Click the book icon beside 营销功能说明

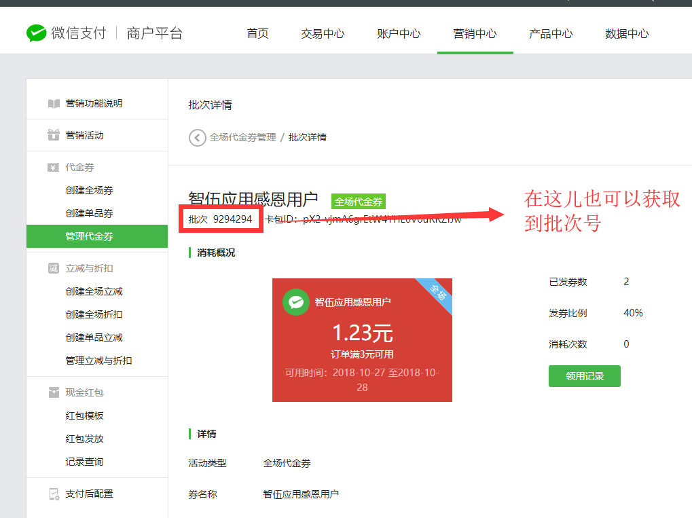(x=54, y=104)
